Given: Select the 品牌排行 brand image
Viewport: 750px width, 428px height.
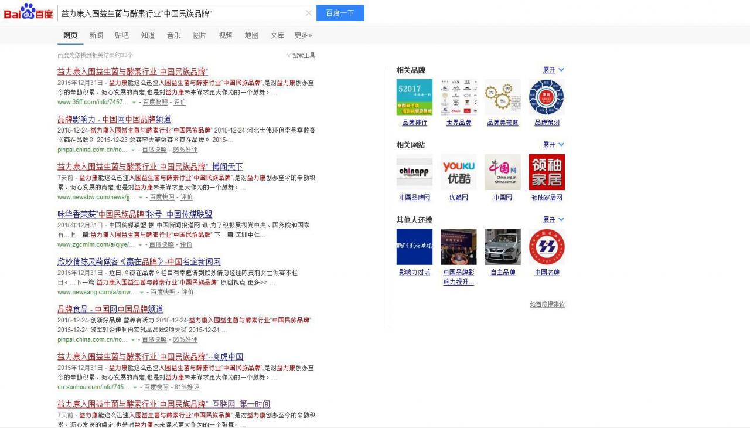Looking at the screenshot, I should [x=414, y=97].
